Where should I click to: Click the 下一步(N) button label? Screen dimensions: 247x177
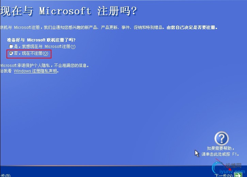pos(223,175)
